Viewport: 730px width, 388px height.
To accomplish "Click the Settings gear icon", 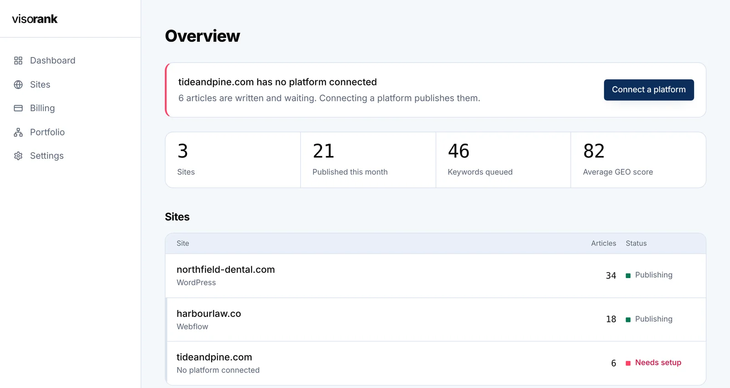I will point(18,156).
